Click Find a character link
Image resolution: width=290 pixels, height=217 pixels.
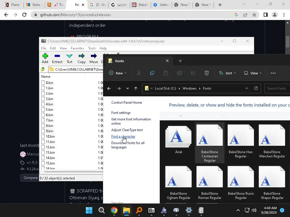click(123, 136)
